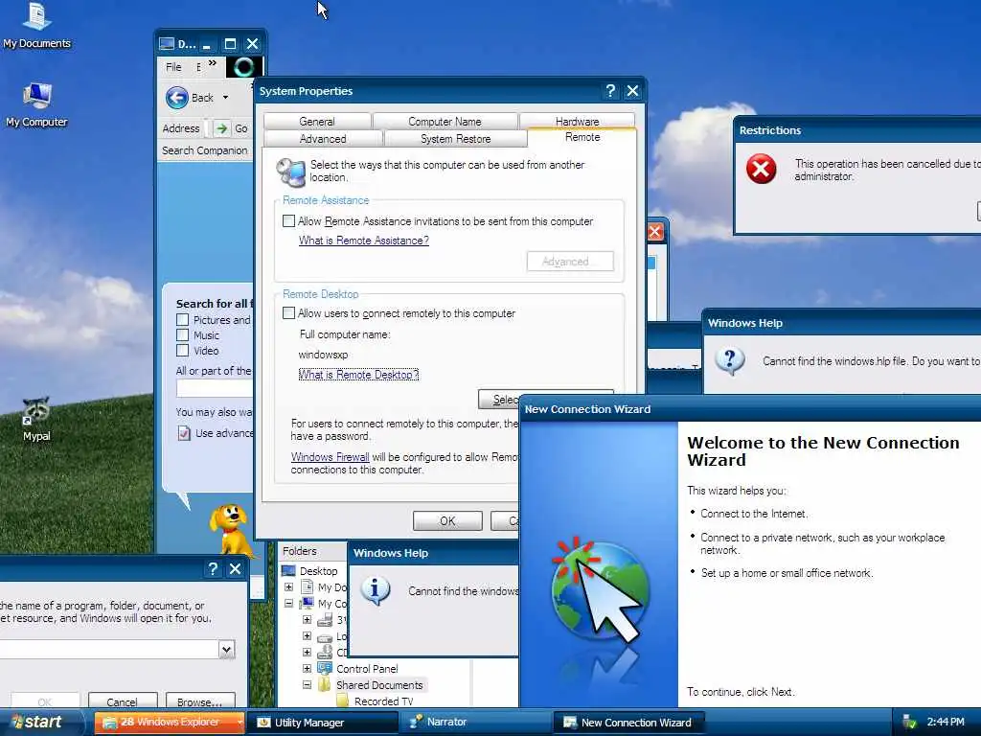Switch to Narrator in taskbar
Screen dimensions: 981x736
tap(475, 723)
